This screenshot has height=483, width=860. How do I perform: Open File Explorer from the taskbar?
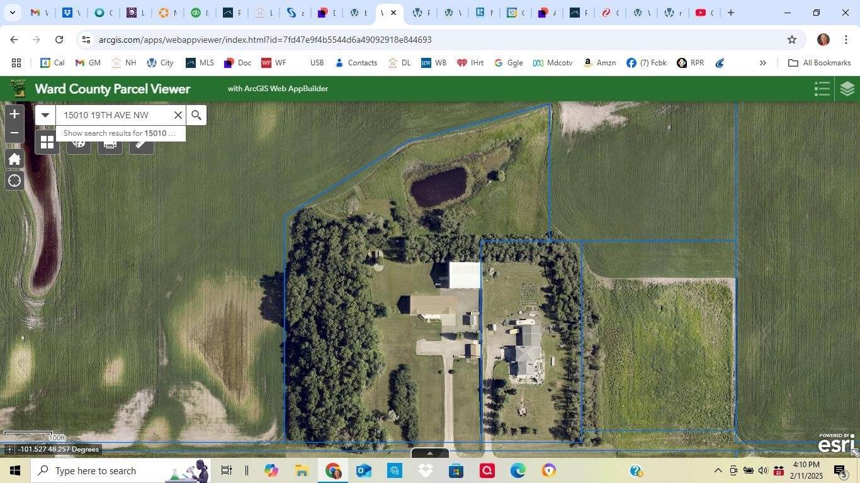pyautogui.click(x=302, y=470)
